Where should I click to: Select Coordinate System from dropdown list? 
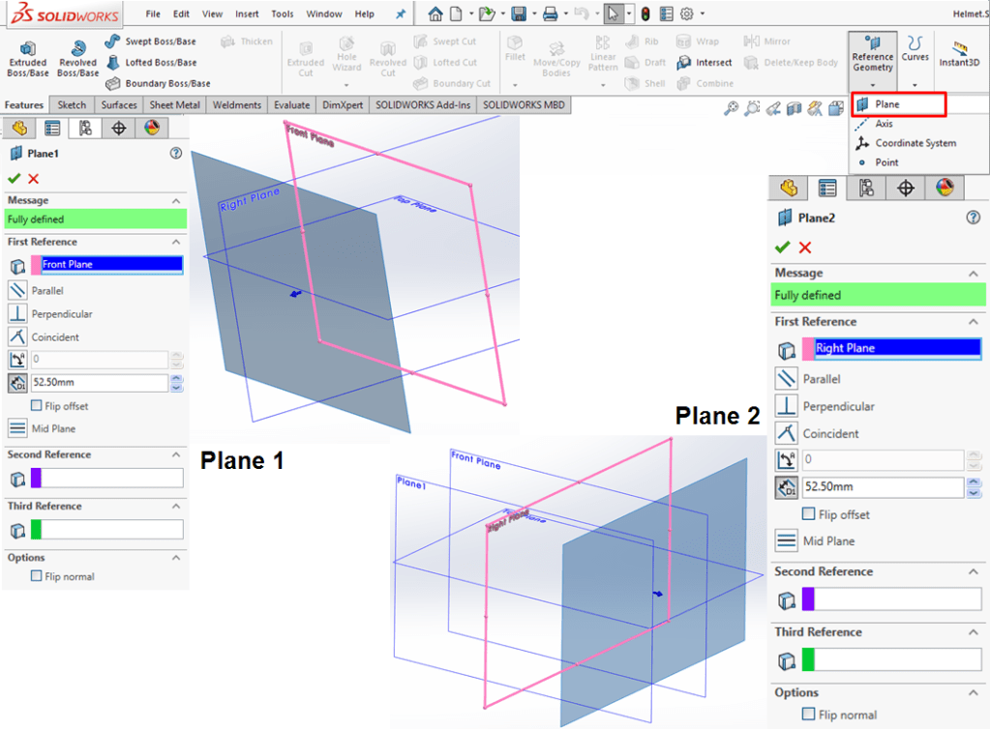[x=915, y=143]
